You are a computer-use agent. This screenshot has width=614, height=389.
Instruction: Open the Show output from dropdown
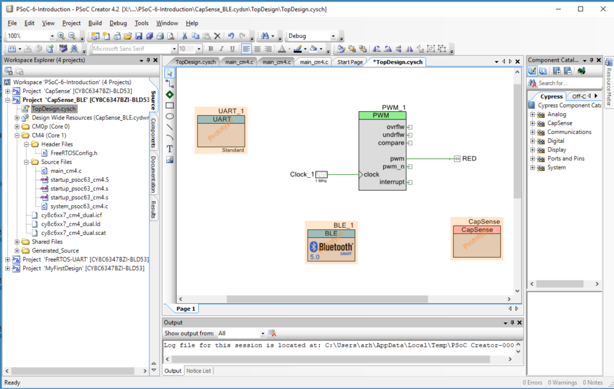point(263,333)
